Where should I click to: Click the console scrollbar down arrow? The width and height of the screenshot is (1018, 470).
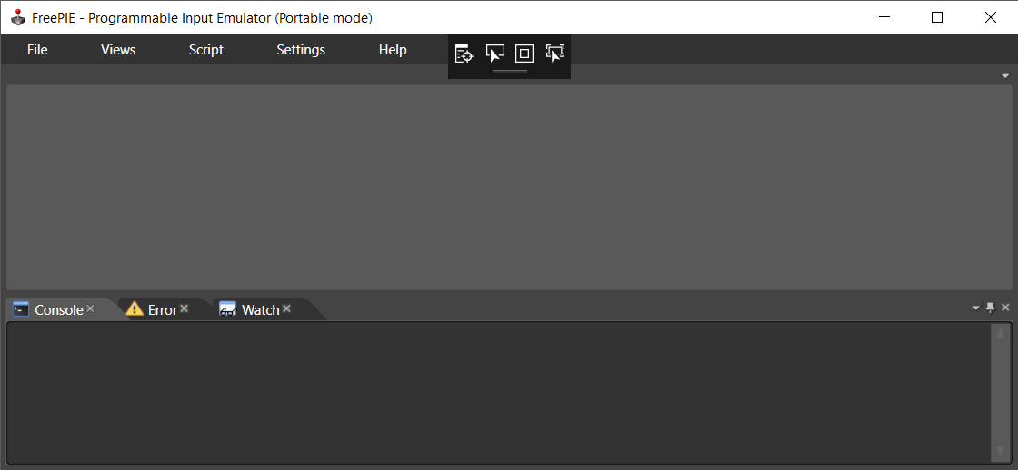pos(1001,451)
